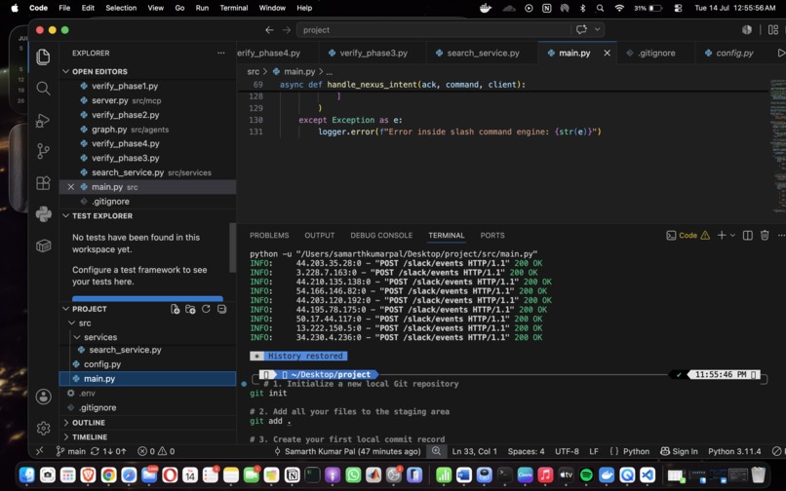Open graph.py in Open Editors
Screen dimensions: 786x491
coord(109,130)
